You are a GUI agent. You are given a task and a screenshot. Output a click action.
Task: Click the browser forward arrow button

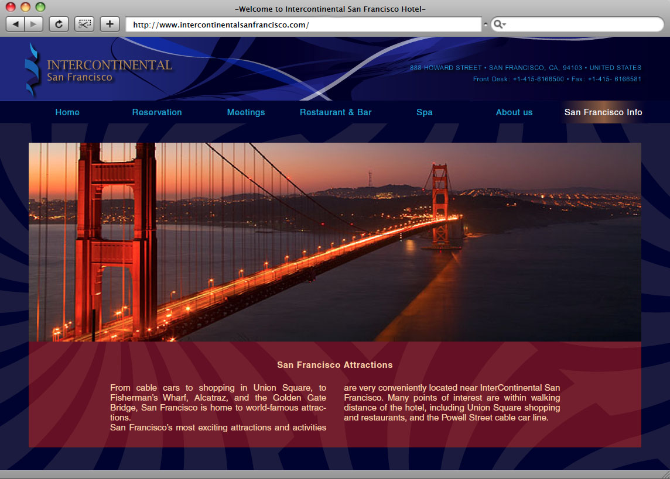click(34, 25)
